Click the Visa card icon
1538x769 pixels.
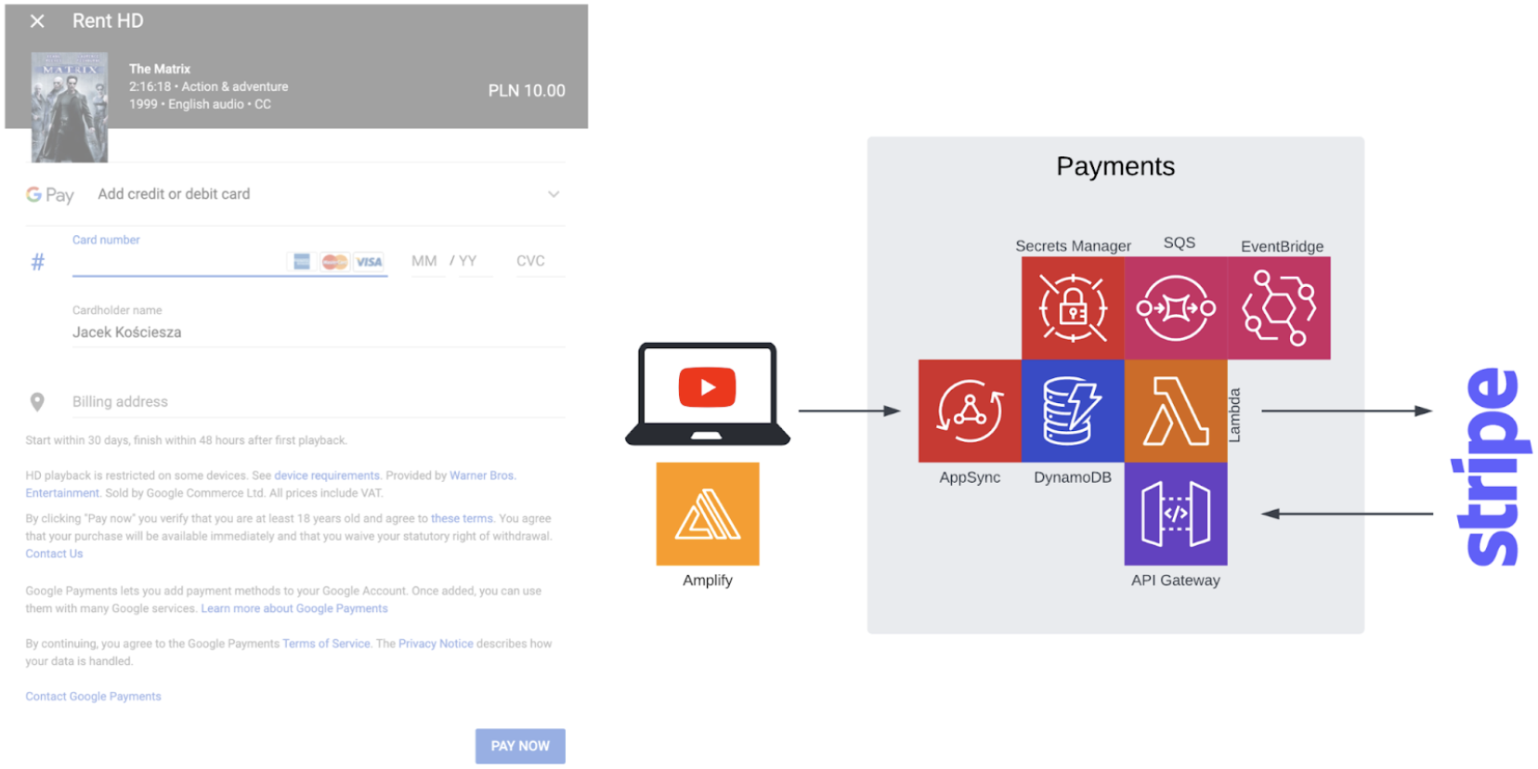point(370,262)
